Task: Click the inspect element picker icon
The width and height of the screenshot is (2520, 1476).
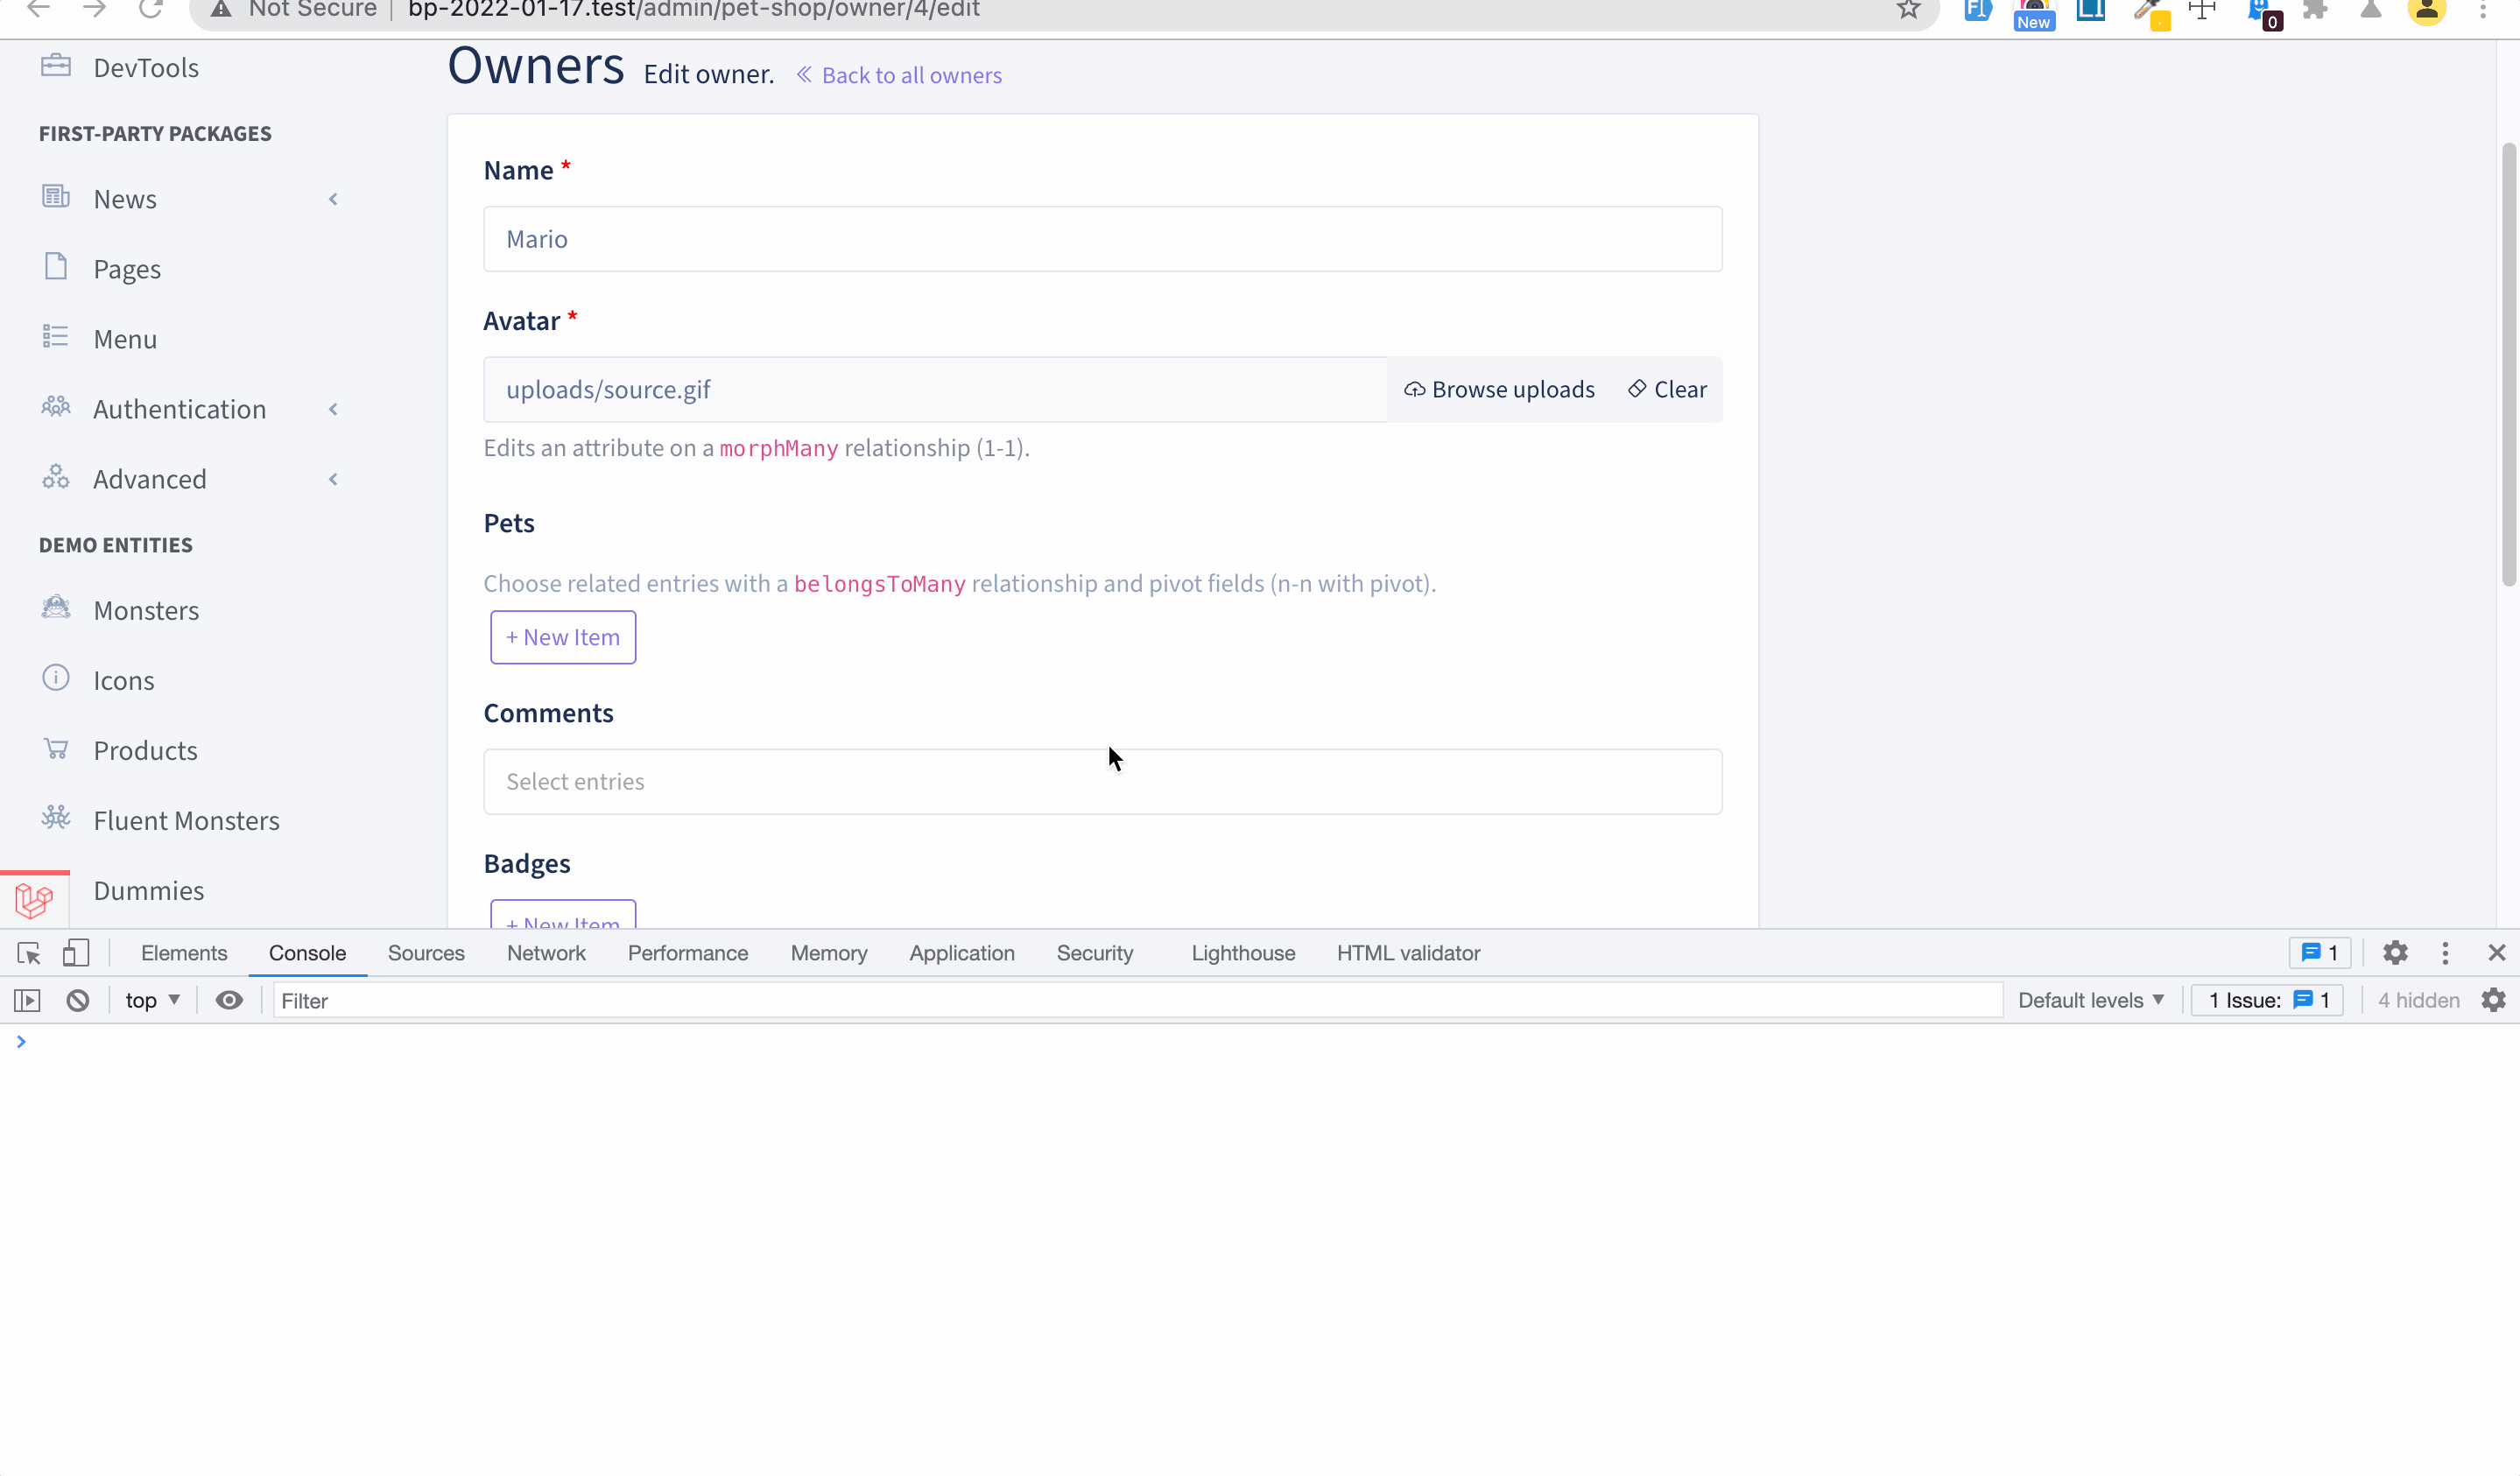Action: [x=28, y=953]
